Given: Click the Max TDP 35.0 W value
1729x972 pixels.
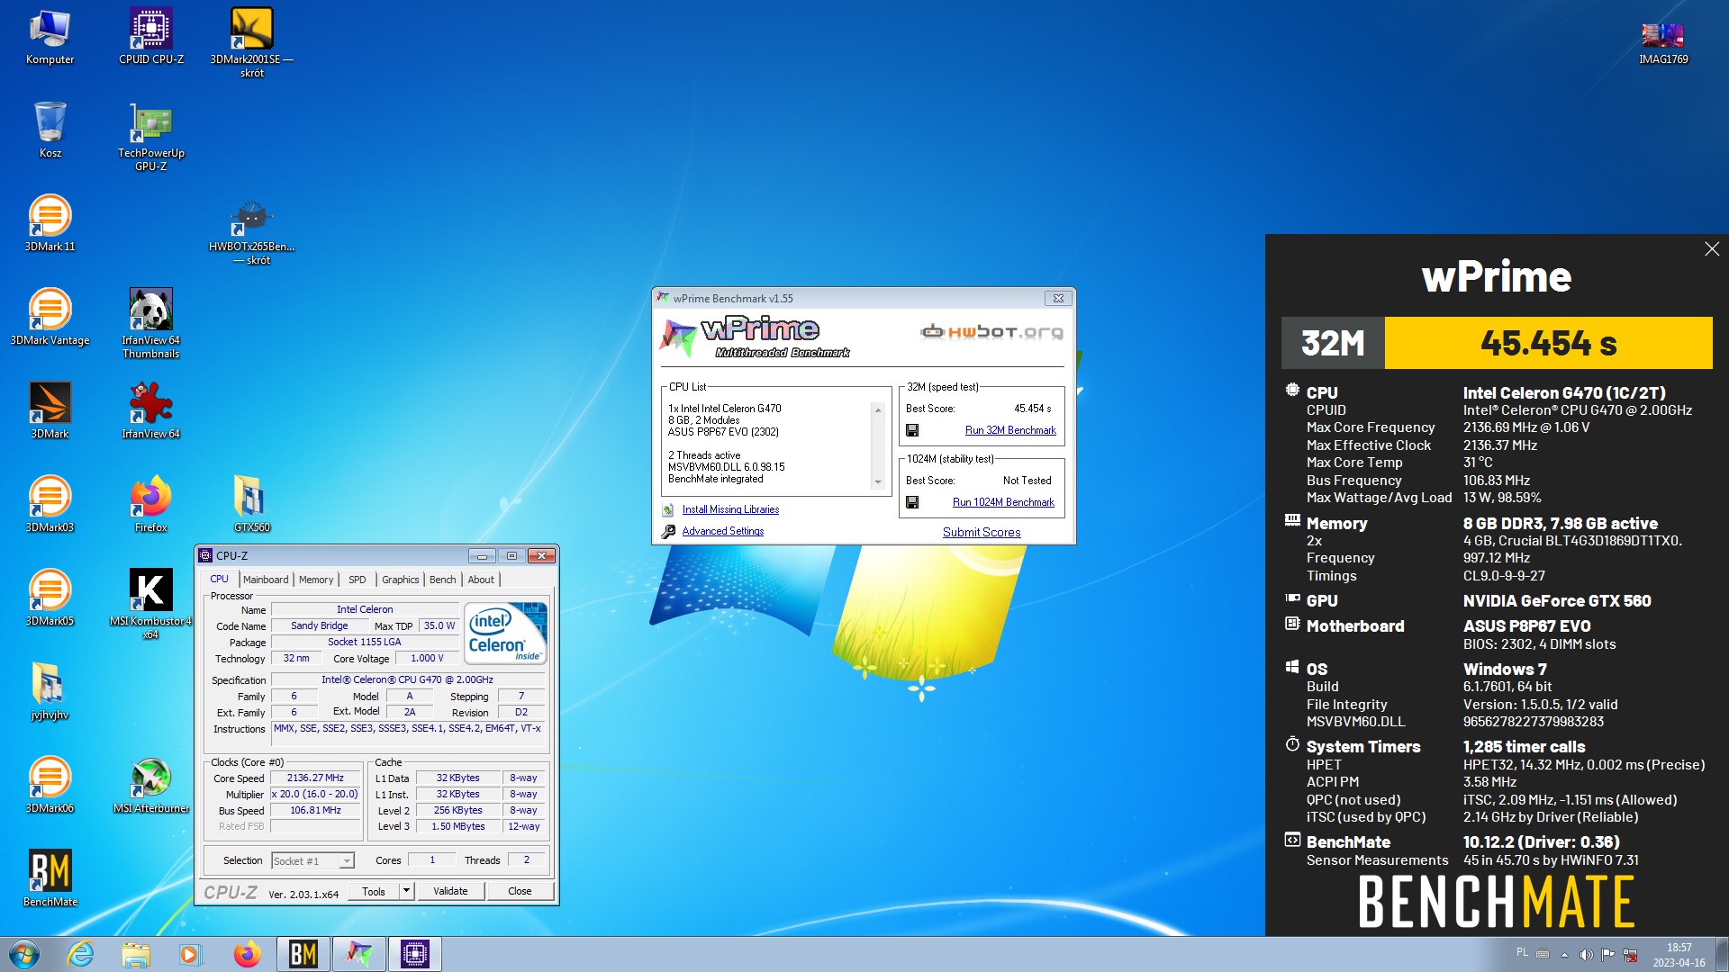Looking at the screenshot, I should click(x=439, y=625).
